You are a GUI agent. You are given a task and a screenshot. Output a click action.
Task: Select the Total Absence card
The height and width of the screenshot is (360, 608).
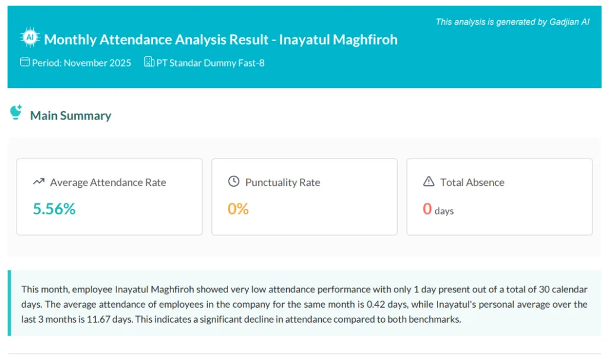click(x=499, y=196)
